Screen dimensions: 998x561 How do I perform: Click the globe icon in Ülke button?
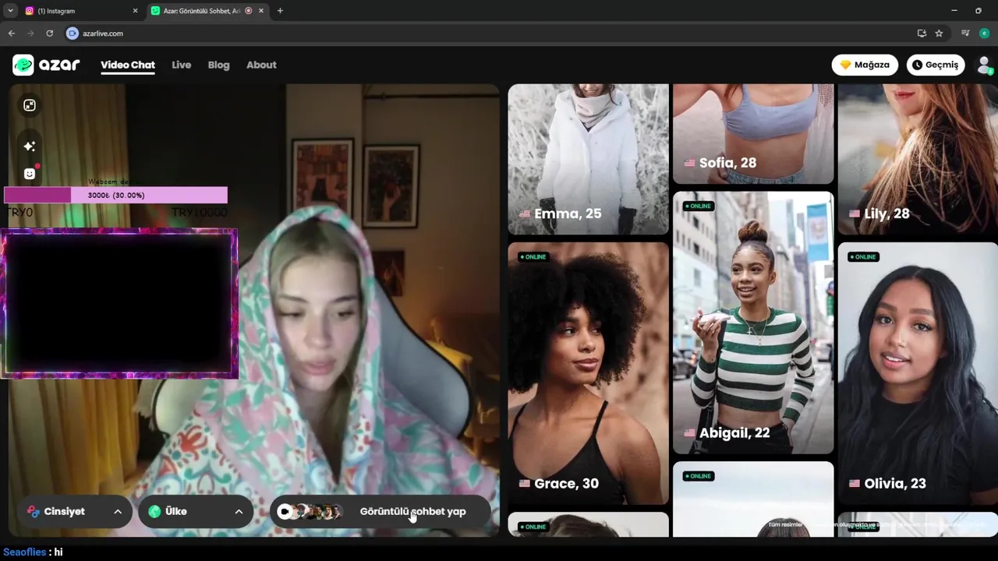[x=154, y=512]
